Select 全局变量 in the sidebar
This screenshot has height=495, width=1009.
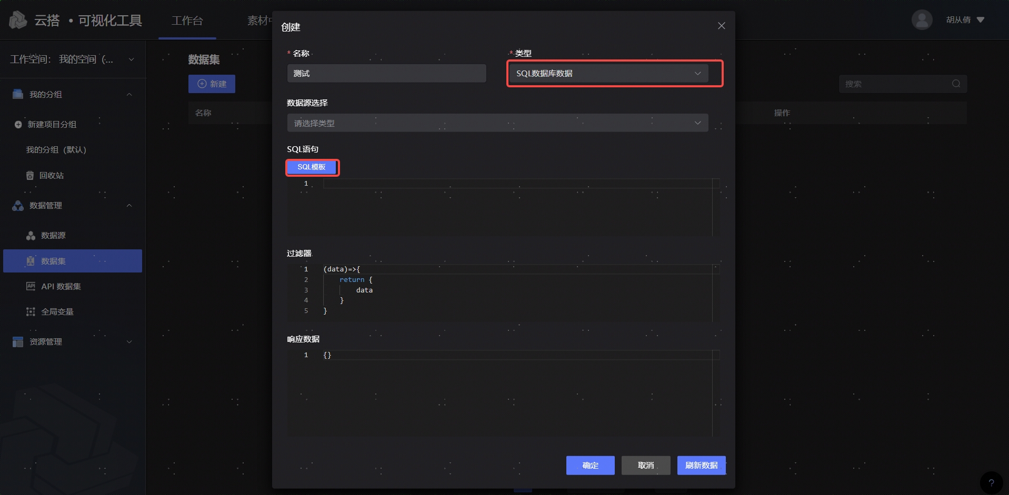(57, 312)
